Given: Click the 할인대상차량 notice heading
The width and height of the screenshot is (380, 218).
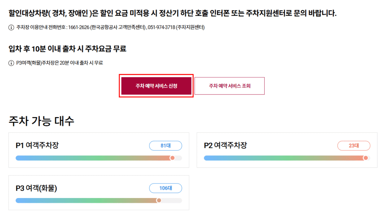Looking at the screenshot, I should pyautogui.click(x=173, y=14).
